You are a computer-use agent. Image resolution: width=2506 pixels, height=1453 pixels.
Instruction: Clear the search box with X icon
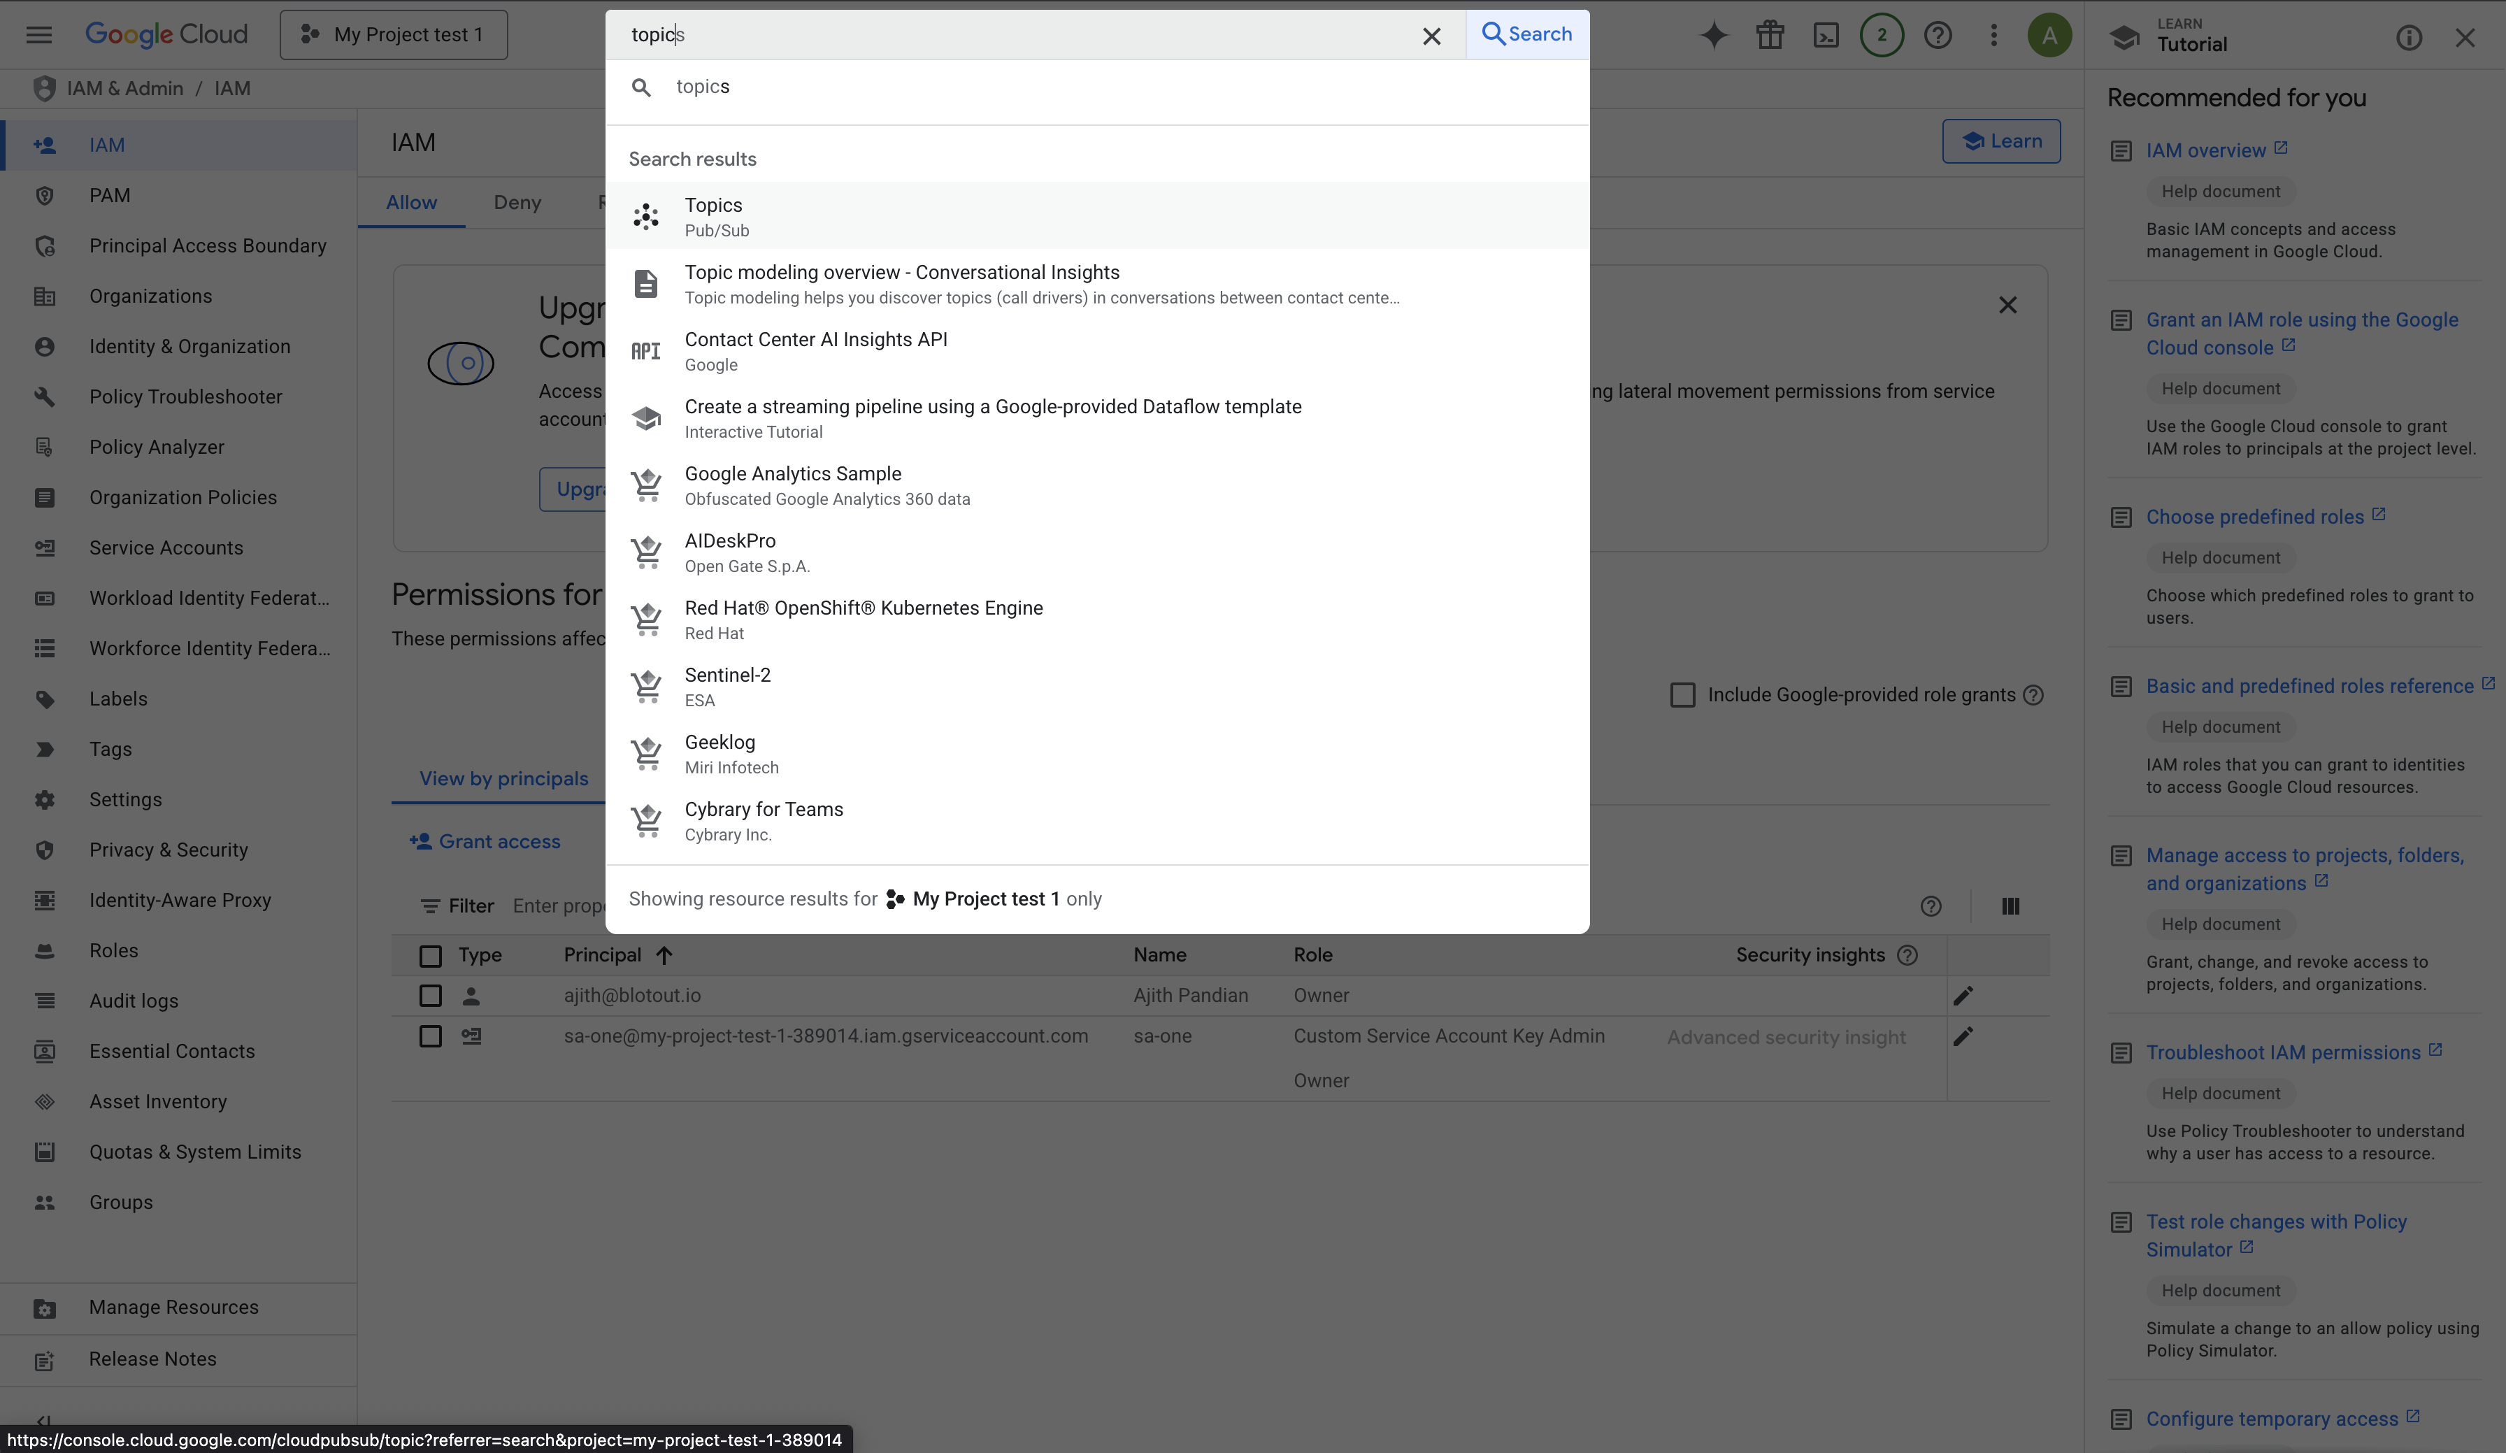[x=1431, y=36]
